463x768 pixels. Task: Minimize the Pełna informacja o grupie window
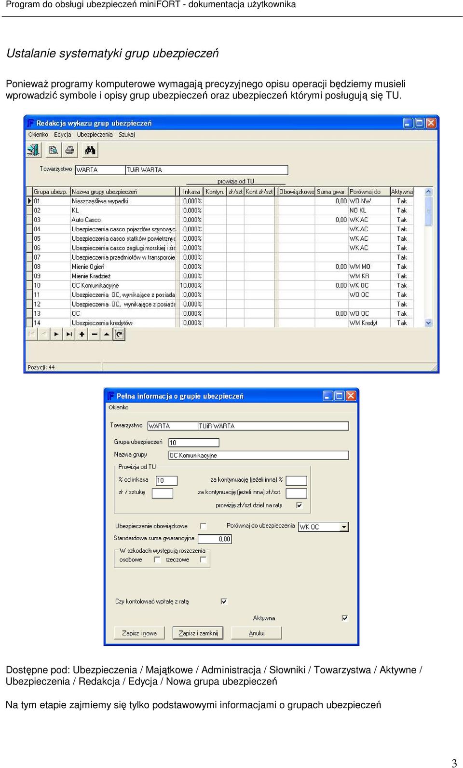[328, 396]
